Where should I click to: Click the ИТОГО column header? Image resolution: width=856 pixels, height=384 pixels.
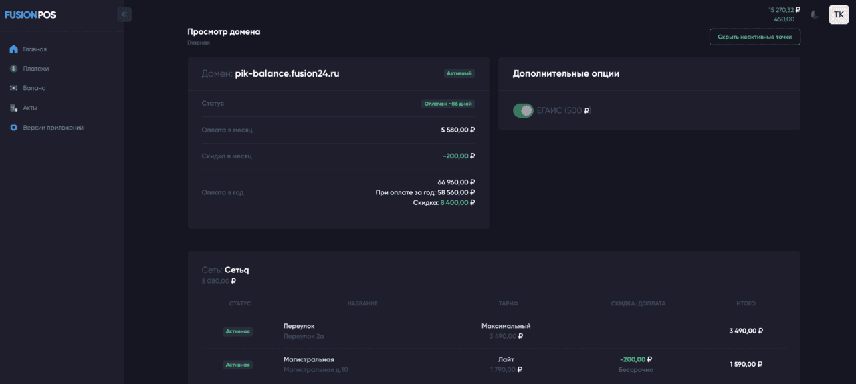click(746, 303)
